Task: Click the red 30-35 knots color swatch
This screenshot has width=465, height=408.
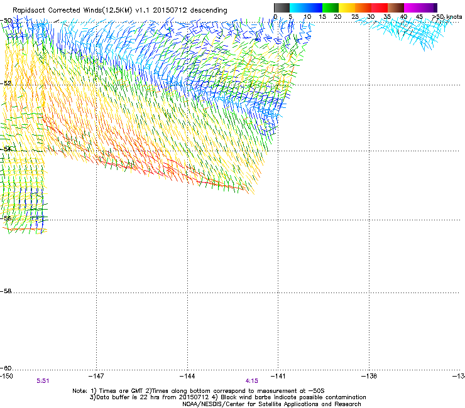Action: [380, 8]
